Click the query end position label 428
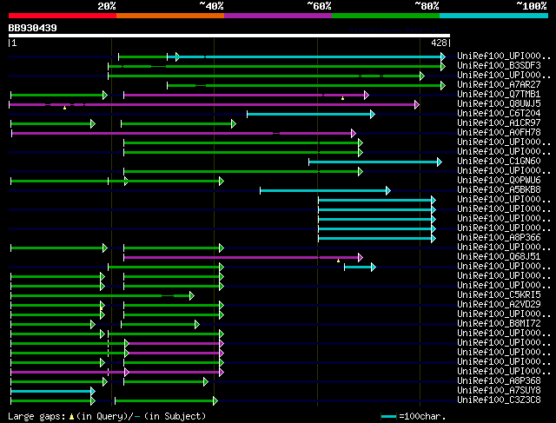 tap(439, 43)
